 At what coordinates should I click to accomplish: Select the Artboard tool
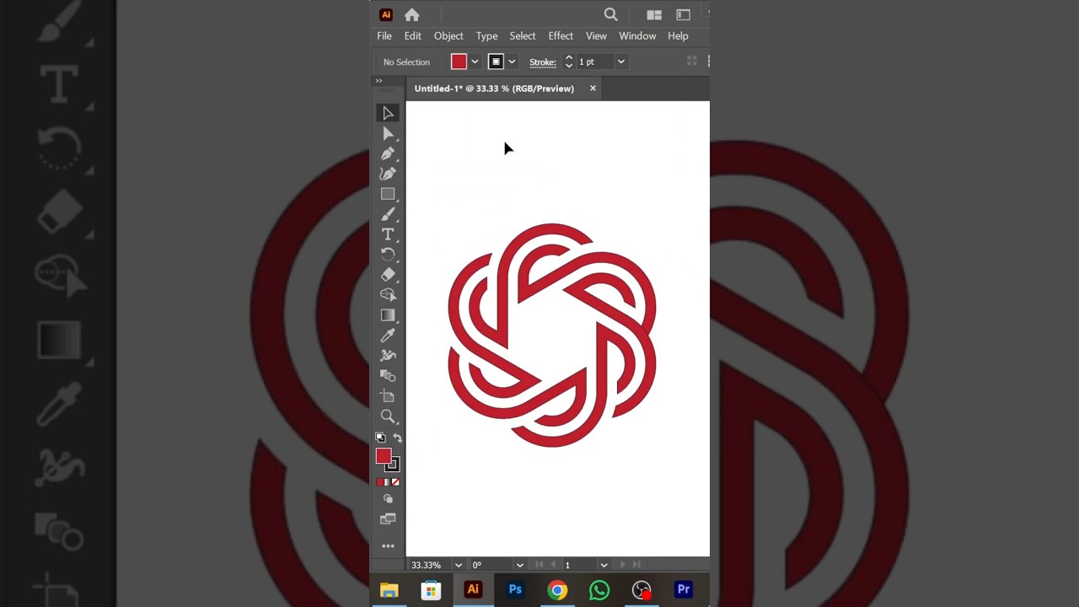pyautogui.click(x=388, y=396)
